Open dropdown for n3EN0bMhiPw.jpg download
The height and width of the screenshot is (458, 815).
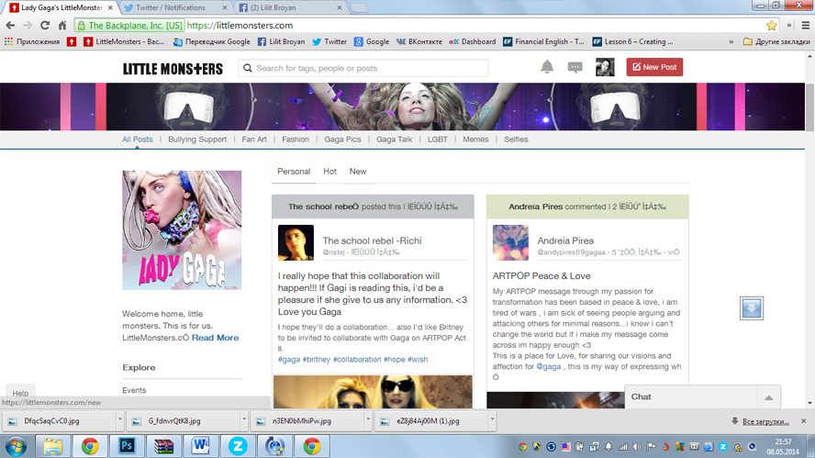point(368,420)
